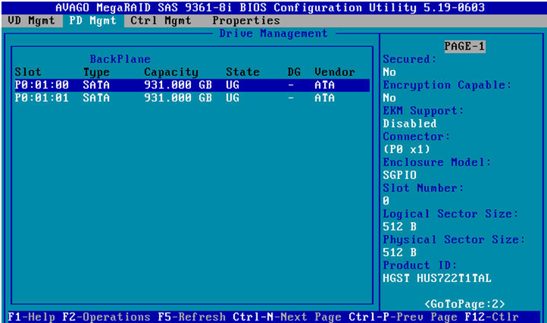The image size is (547, 323).
Task: Click the EKM Support label
Action: tap(423, 111)
